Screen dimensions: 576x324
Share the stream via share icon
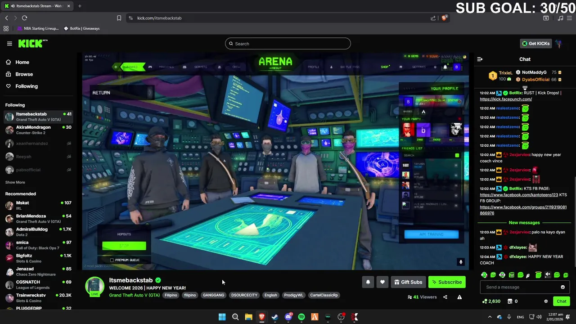pyautogui.click(x=445, y=297)
